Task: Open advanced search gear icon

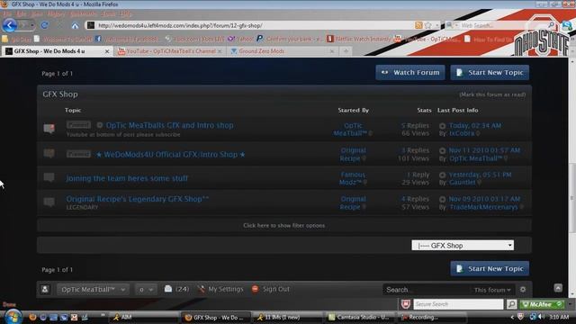Action: point(523,290)
